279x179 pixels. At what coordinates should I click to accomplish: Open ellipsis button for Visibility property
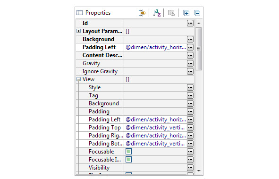(x=190, y=168)
